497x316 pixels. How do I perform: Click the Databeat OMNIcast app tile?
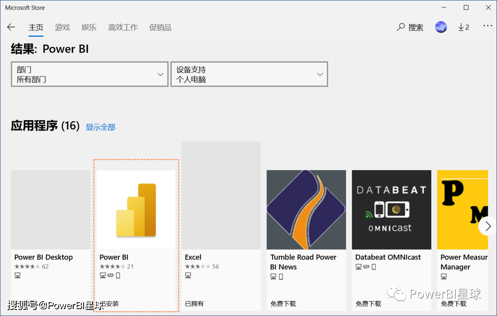tap(391, 210)
